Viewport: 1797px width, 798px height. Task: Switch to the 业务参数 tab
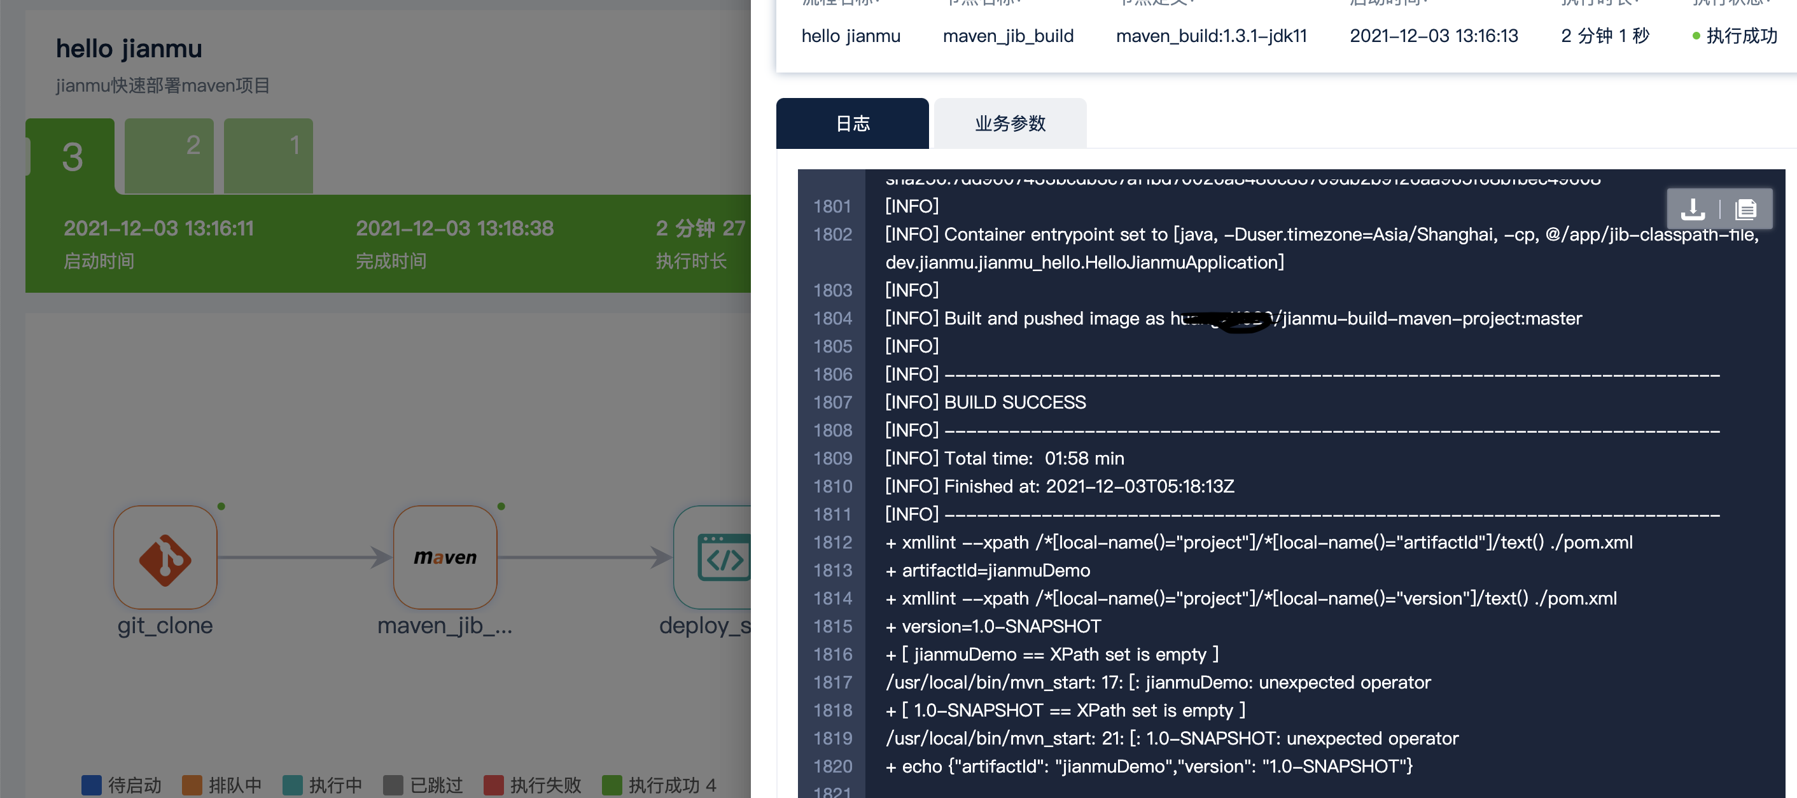[x=1010, y=123]
